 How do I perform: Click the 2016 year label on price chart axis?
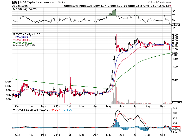[57, 106]
